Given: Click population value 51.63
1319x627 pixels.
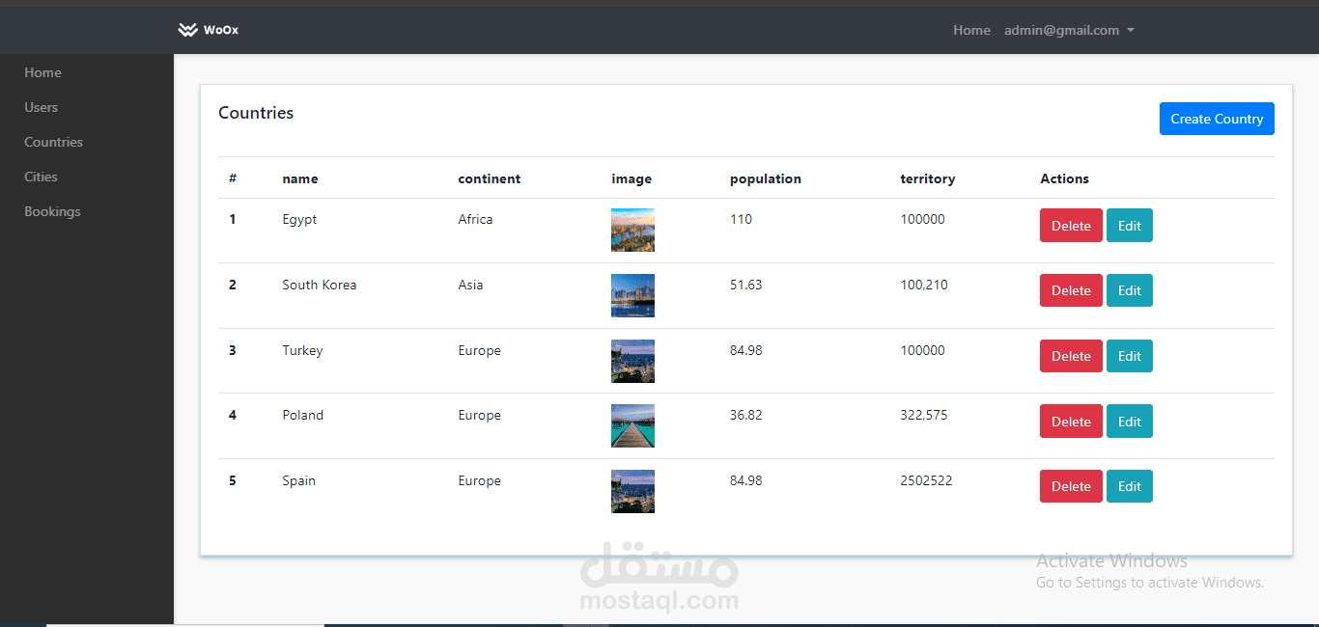Looking at the screenshot, I should pos(746,285).
